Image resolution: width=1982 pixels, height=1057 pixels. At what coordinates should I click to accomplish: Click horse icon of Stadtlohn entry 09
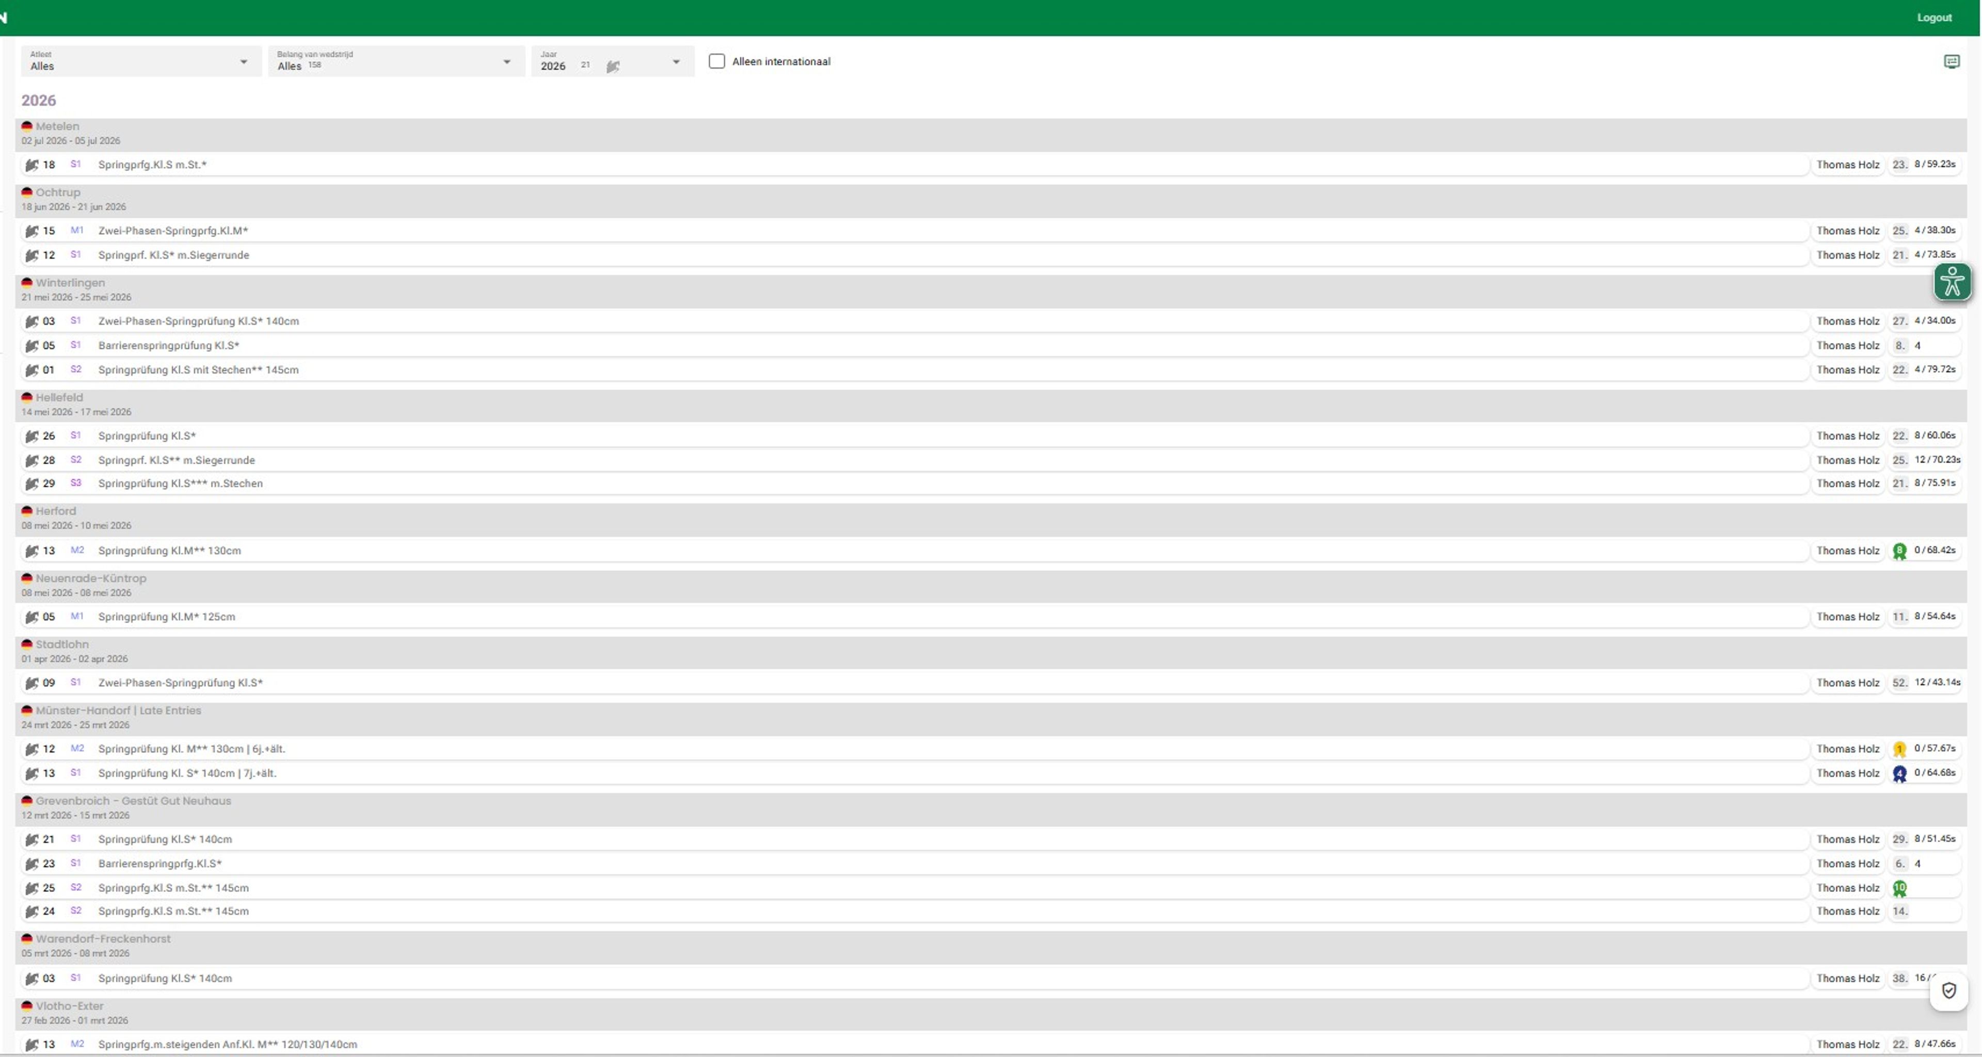point(31,684)
